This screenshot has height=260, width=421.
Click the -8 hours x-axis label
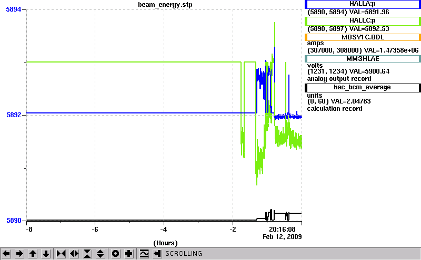click(x=29, y=230)
